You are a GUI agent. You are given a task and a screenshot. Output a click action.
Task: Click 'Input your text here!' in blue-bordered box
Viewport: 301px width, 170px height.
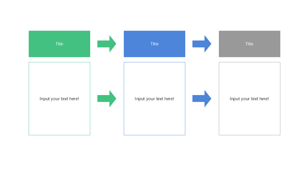click(x=154, y=99)
